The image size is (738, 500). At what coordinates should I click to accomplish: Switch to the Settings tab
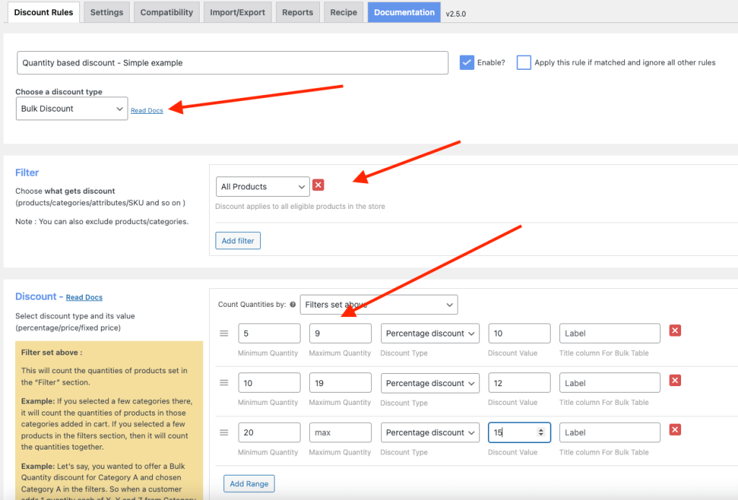click(x=107, y=12)
